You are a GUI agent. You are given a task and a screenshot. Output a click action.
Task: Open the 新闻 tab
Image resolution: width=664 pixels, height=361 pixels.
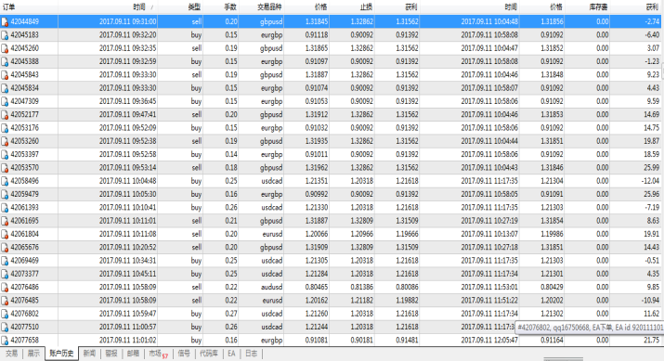[89, 354]
